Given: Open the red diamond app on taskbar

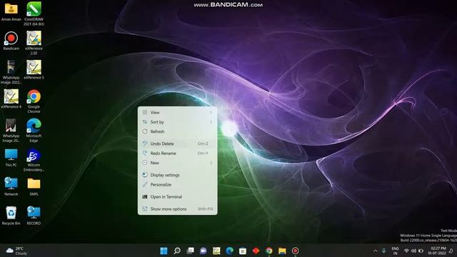Looking at the screenshot, I should (256, 251).
